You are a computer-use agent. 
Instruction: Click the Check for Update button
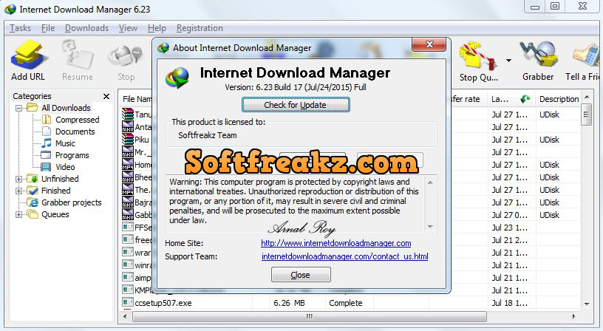click(x=296, y=105)
